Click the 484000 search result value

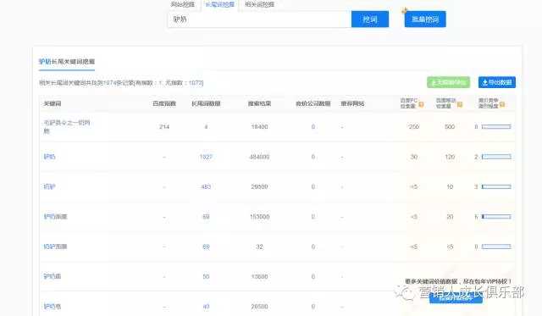point(260,157)
